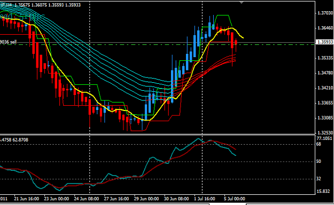Click indicator scale value 77.1051

pos(324,138)
